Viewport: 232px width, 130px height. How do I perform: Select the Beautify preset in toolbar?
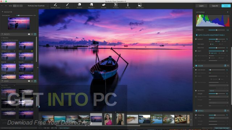coord(79,6)
